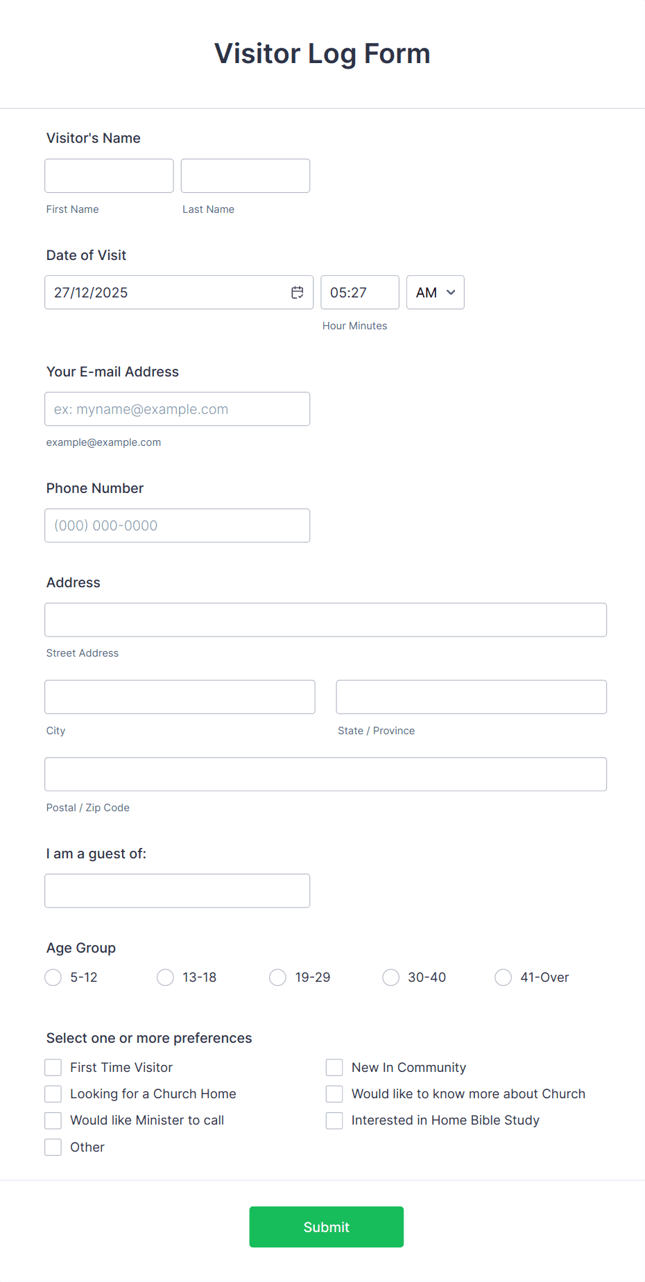Screen dimensions: 645x1282
Task: Check Would like to know more about Church
Action: point(334,1093)
